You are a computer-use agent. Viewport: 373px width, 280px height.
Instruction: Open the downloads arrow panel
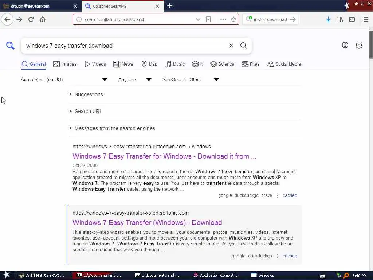[328, 20]
